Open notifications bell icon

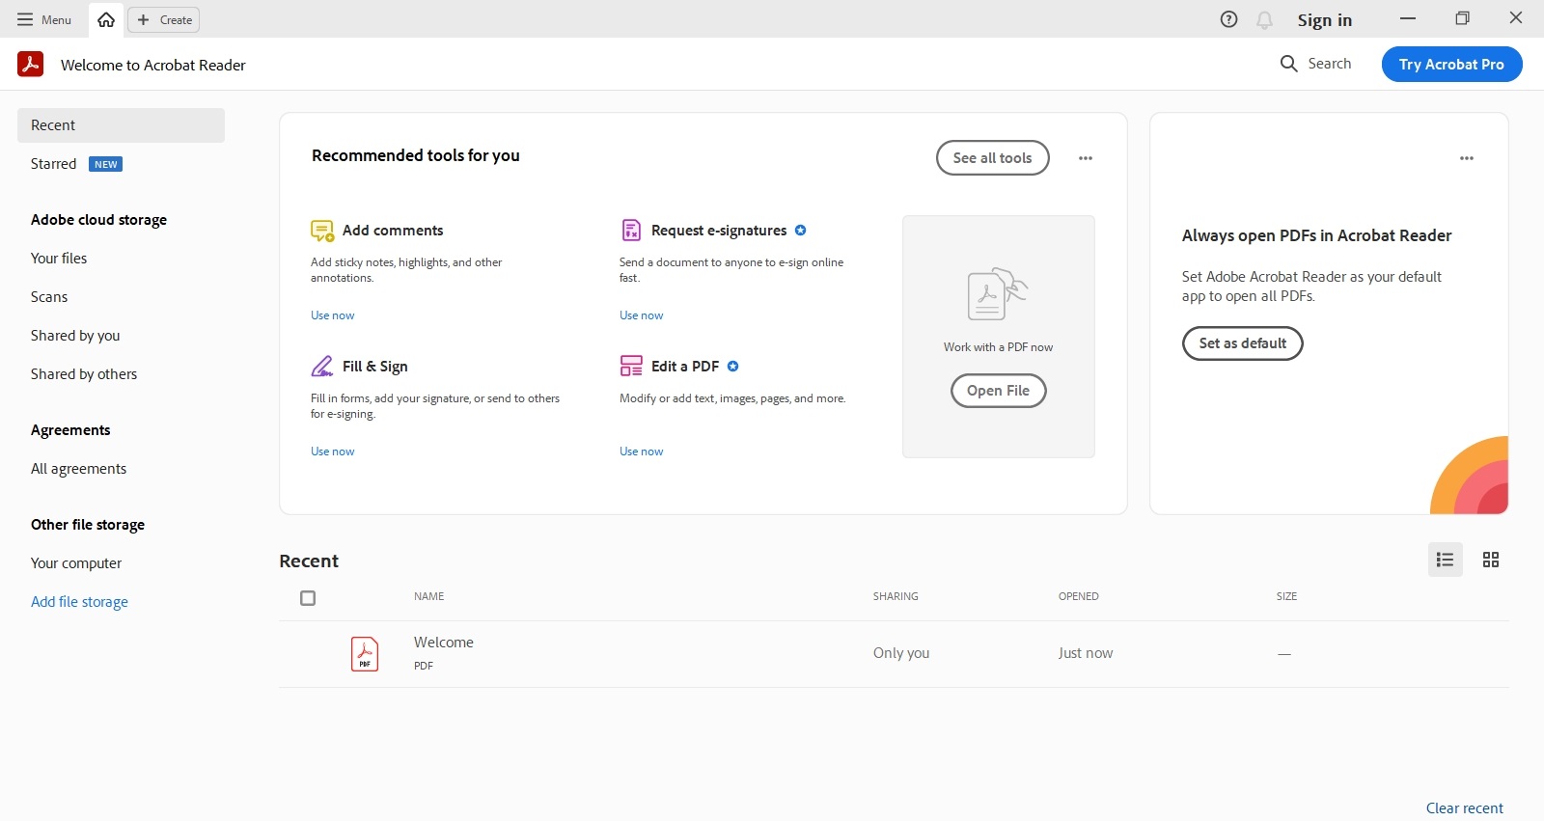click(x=1264, y=19)
